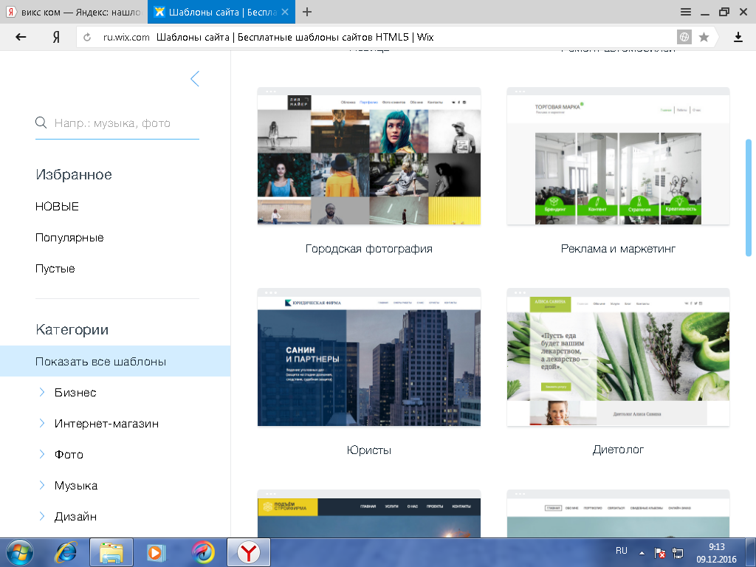Open the Бизнес category
Image resolution: width=756 pixels, height=567 pixels.
(75, 393)
